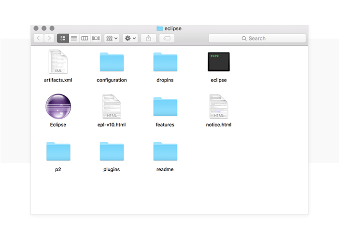Open the gear action menu

pos(130,38)
